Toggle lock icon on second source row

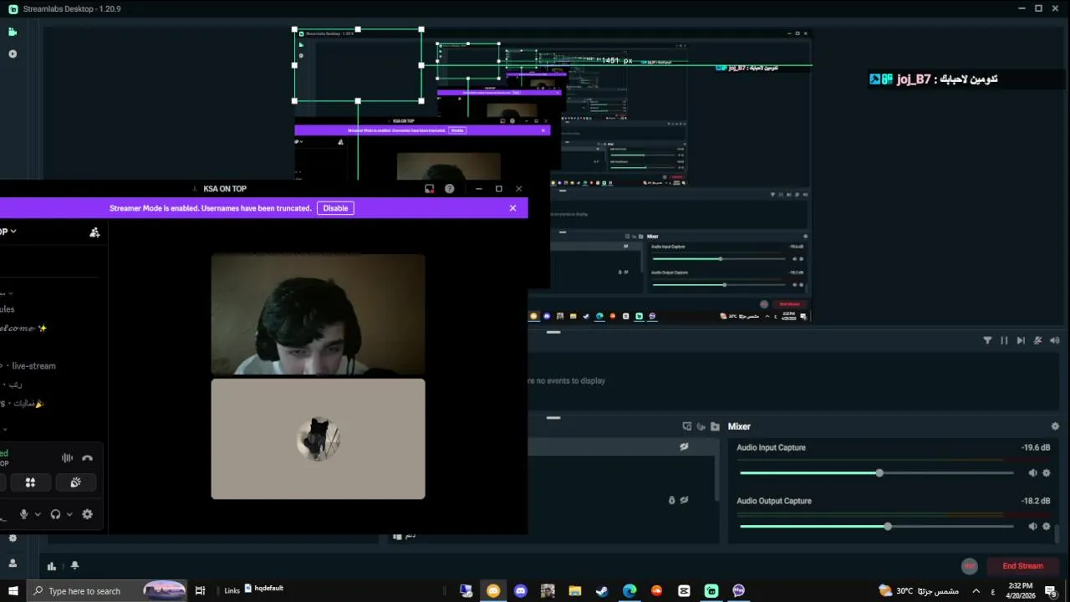coord(671,500)
